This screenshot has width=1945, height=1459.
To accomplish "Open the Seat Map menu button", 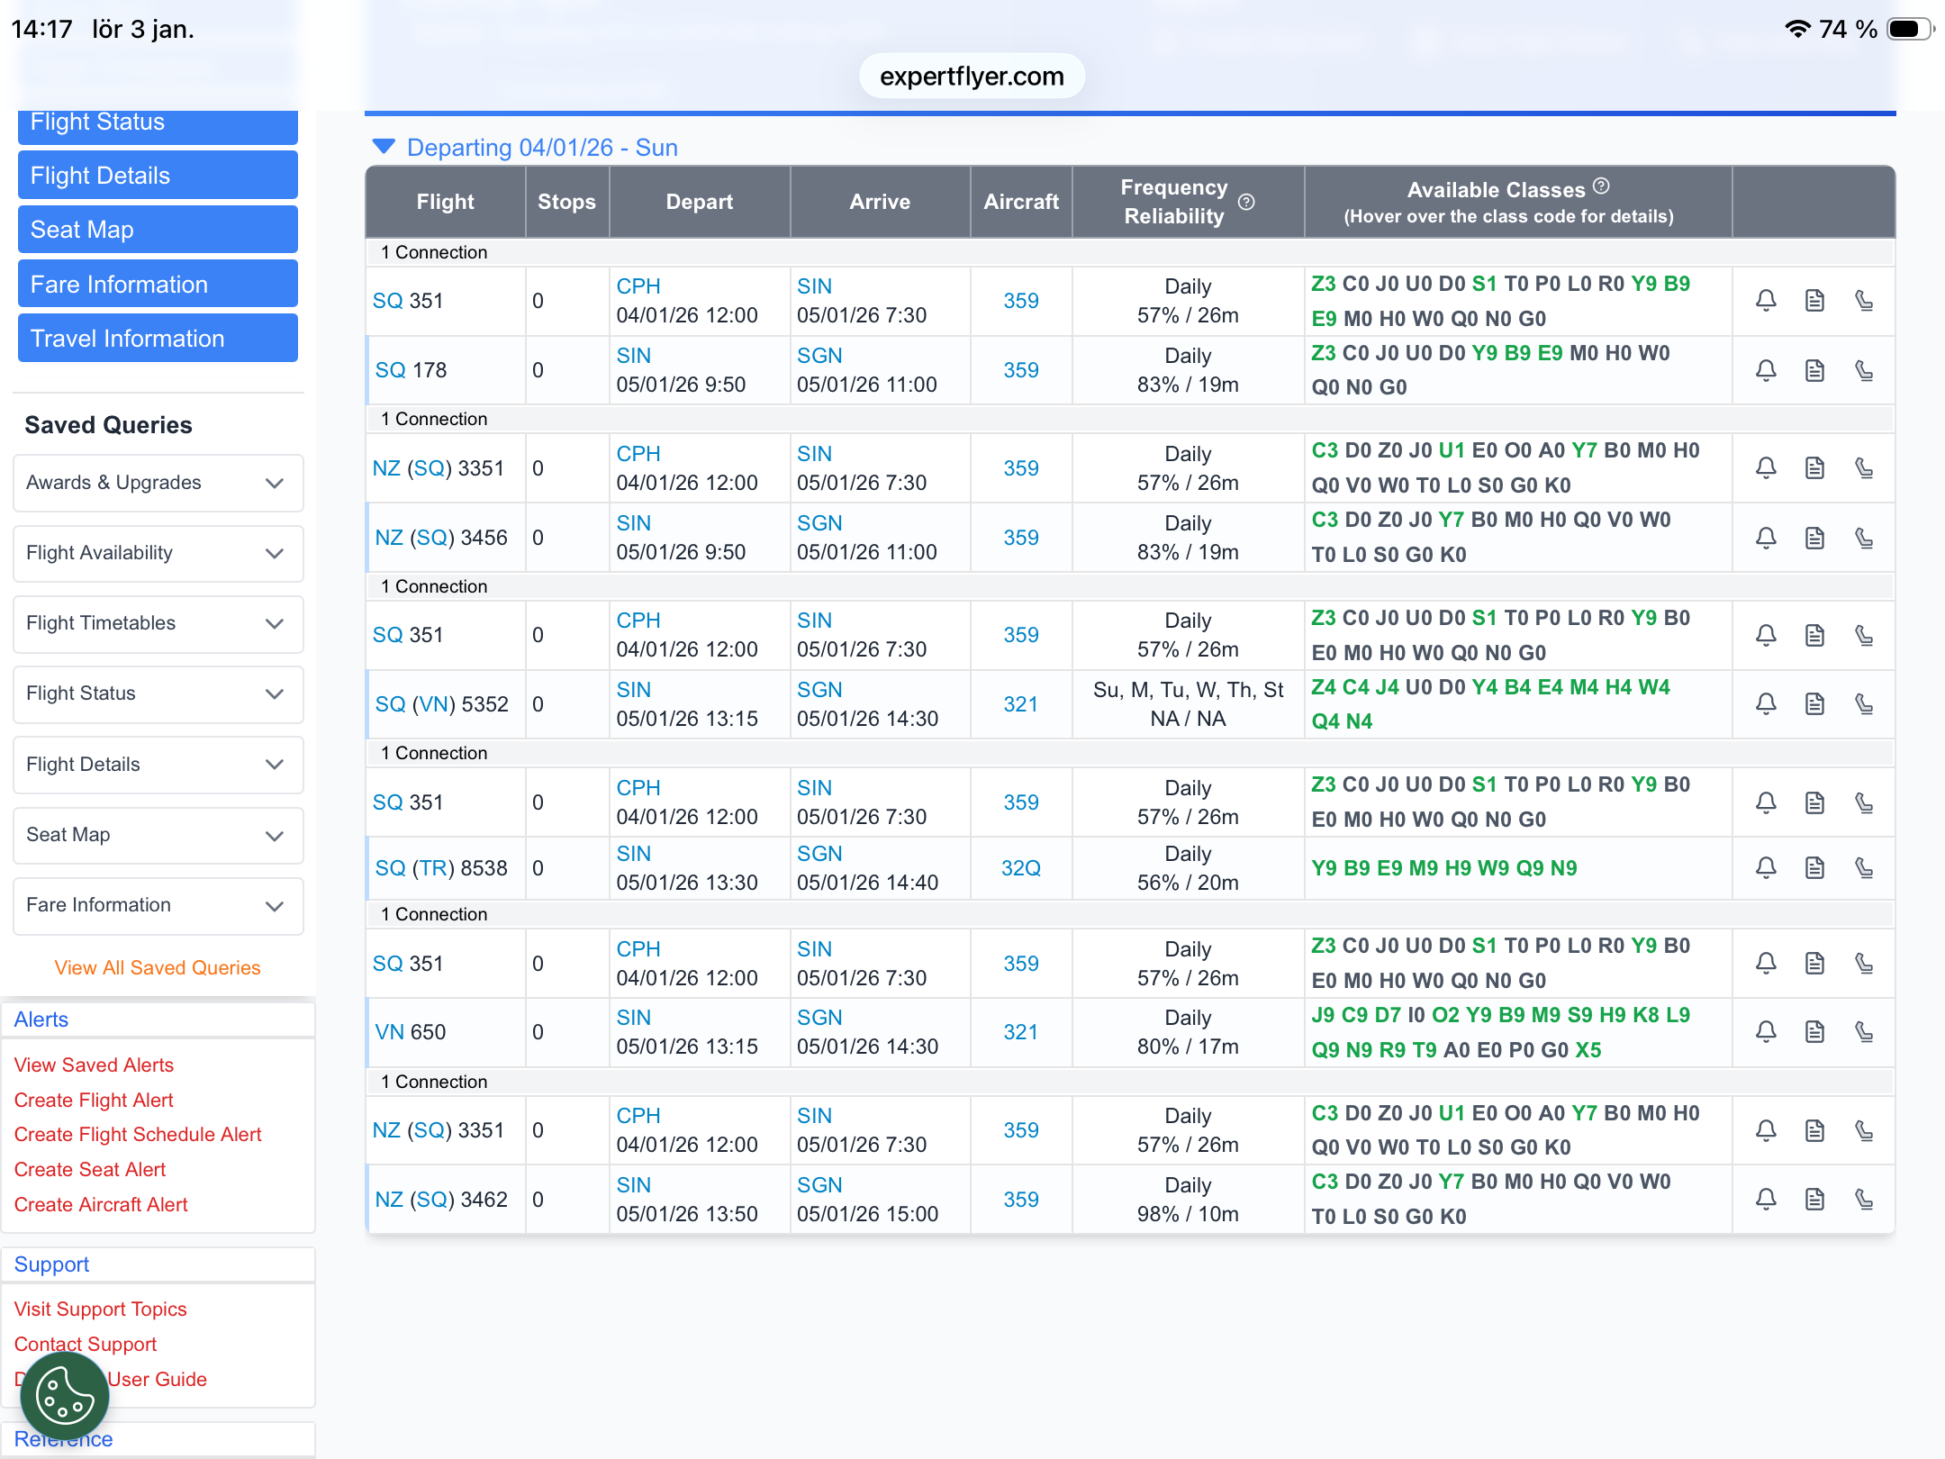I will [x=158, y=230].
